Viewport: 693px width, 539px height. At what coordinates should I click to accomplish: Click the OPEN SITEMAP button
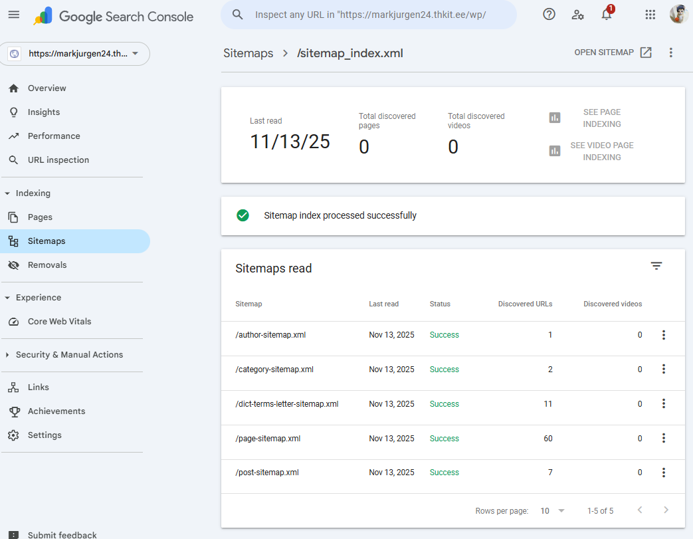point(613,53)
